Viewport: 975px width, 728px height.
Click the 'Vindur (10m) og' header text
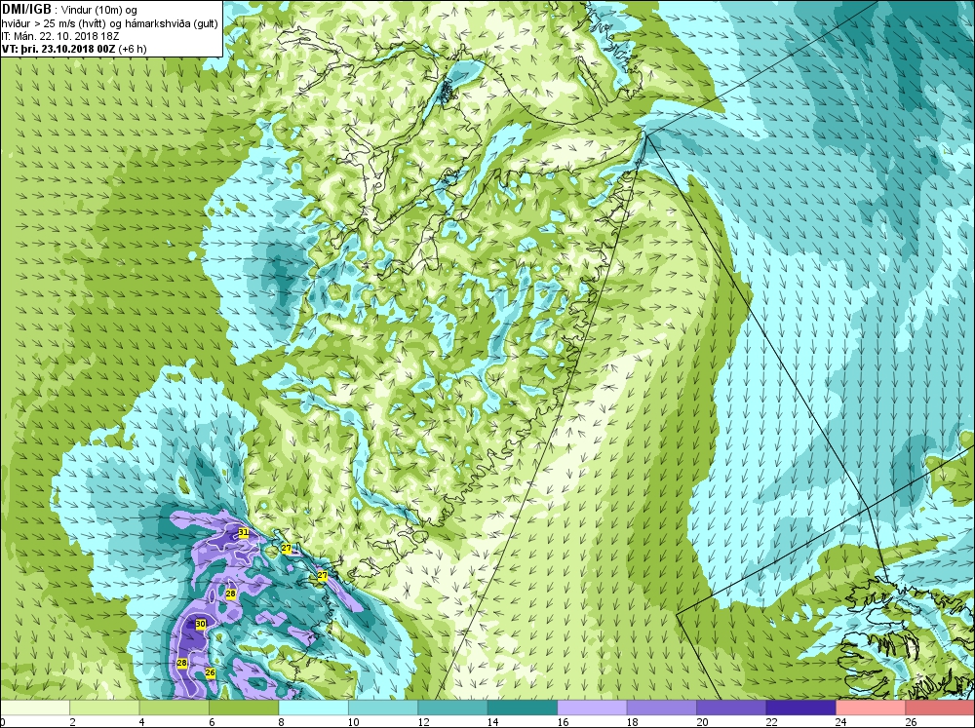coord(99,10)
